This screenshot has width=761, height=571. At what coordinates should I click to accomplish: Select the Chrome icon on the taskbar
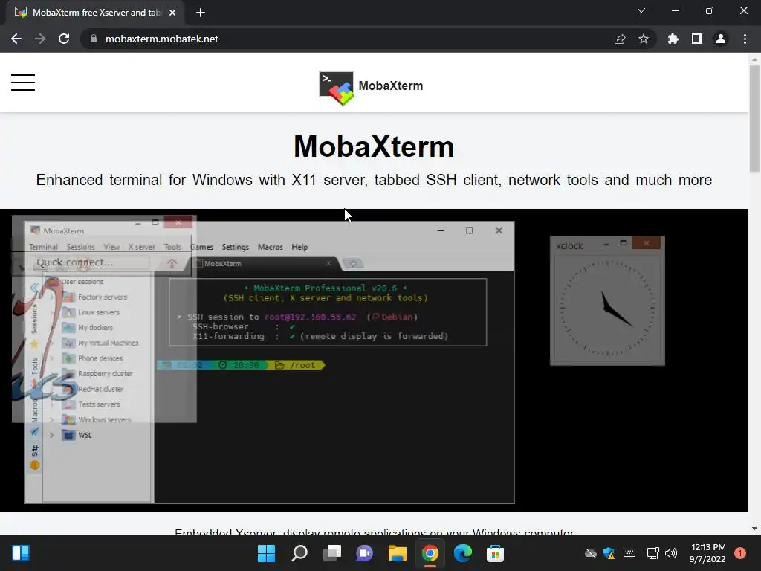(430, 553)
